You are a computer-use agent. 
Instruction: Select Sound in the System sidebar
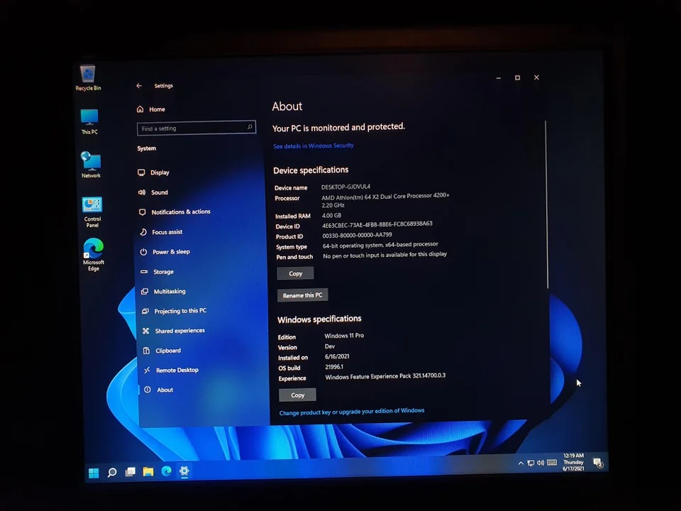(x=160, y=192)
